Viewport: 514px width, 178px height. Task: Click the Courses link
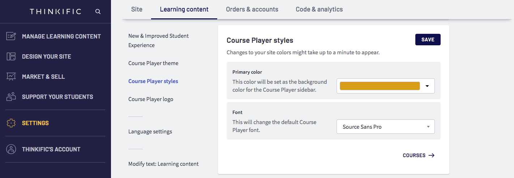414,155
